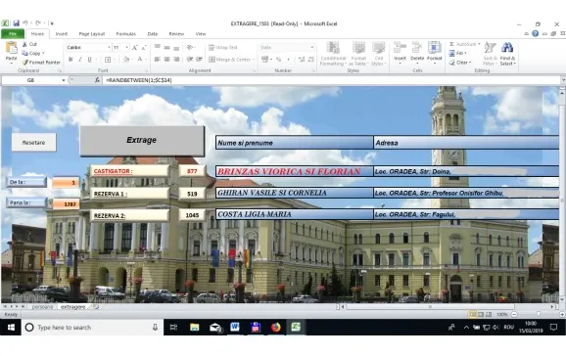Open Sort & Filter options
Screen dimensions: 566x356
tap(491, 54)
